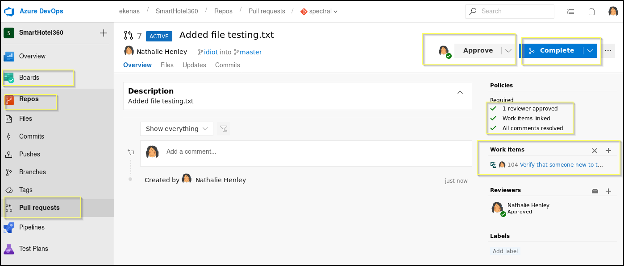624x266 pixels.
Task: Remove linked work item with X icon
Action: coord(595,151)
